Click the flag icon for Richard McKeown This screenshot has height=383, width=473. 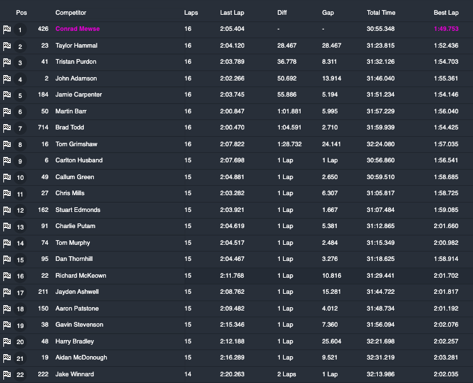(x=7, y=276)
